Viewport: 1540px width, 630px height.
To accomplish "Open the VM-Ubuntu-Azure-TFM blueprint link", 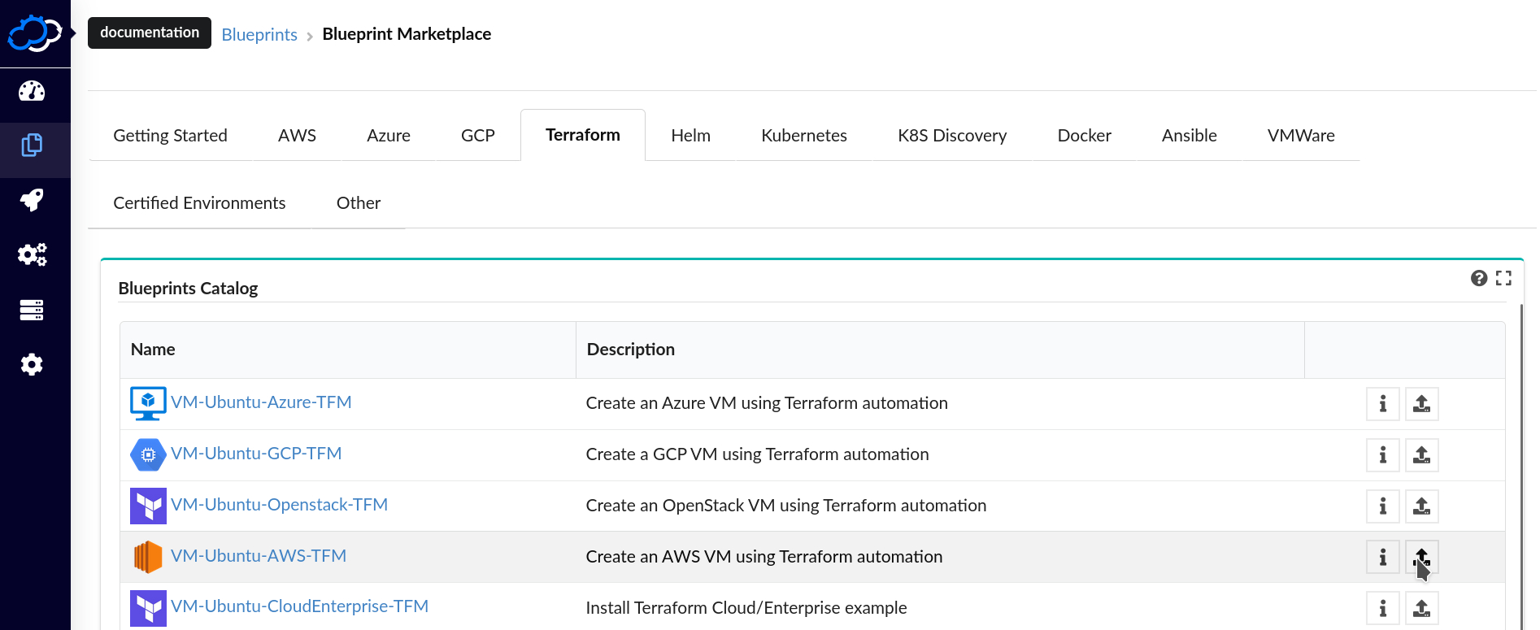I will [261, 402].
